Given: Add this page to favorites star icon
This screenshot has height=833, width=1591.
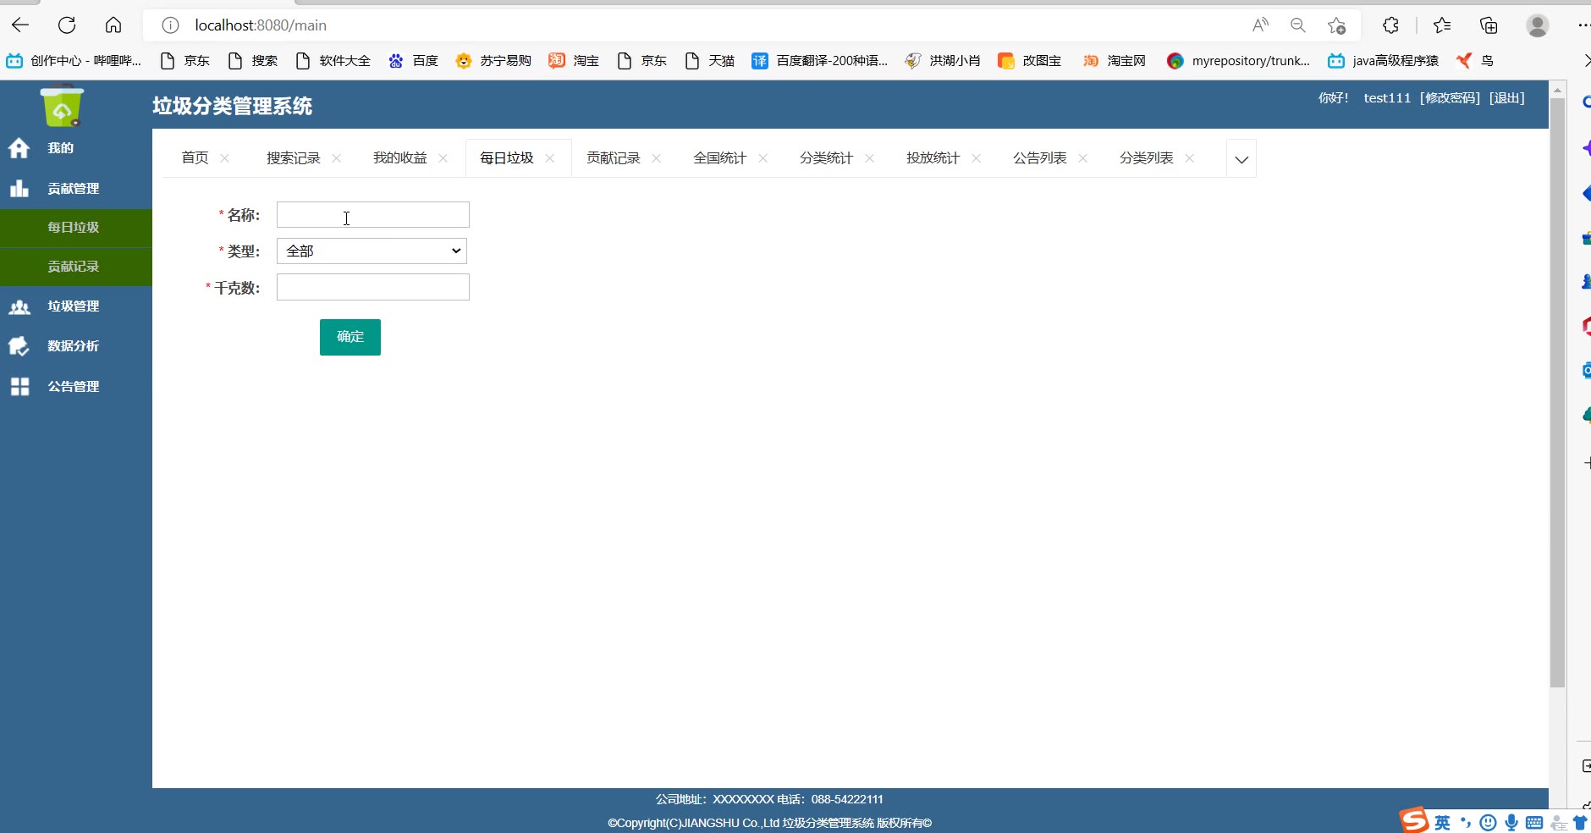Looking at the screenshot, I should coord(1337,25).
